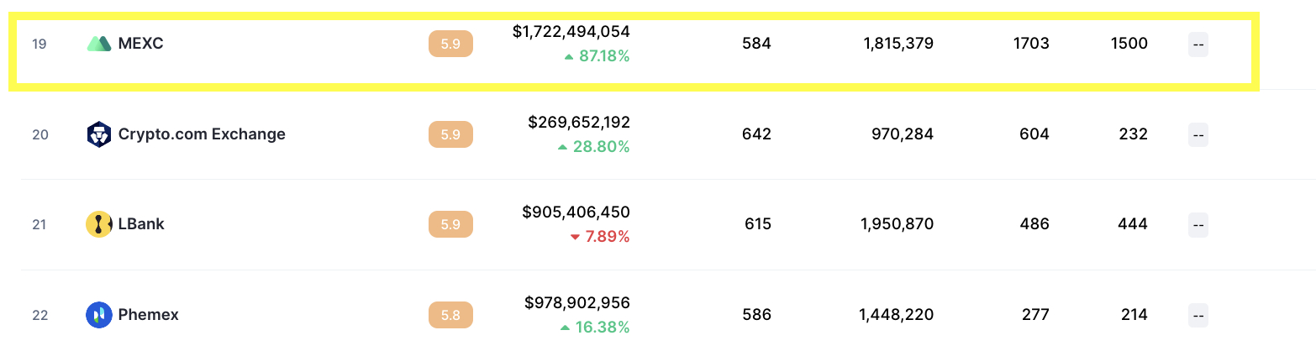Viewport: 1316px width, 346px height.
Task: Click Phemex's 5.8 score badge
Action: pyautogui.click(x=450, y=315)
